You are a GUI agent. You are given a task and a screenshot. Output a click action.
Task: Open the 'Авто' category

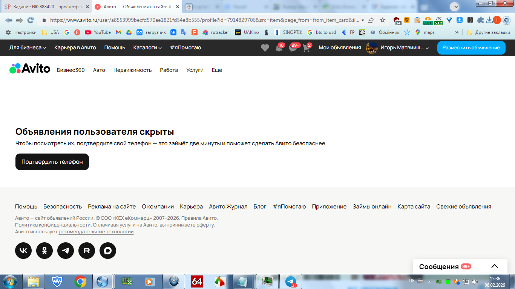click(x=99, y=70)
